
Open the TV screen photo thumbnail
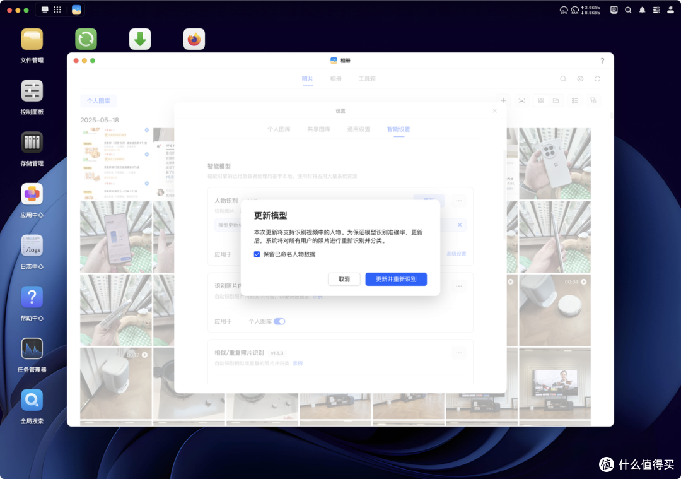point(555,383)
